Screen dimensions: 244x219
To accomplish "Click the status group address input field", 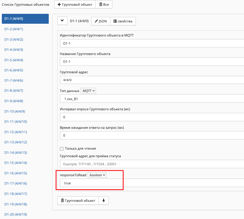I will [151, 164].
